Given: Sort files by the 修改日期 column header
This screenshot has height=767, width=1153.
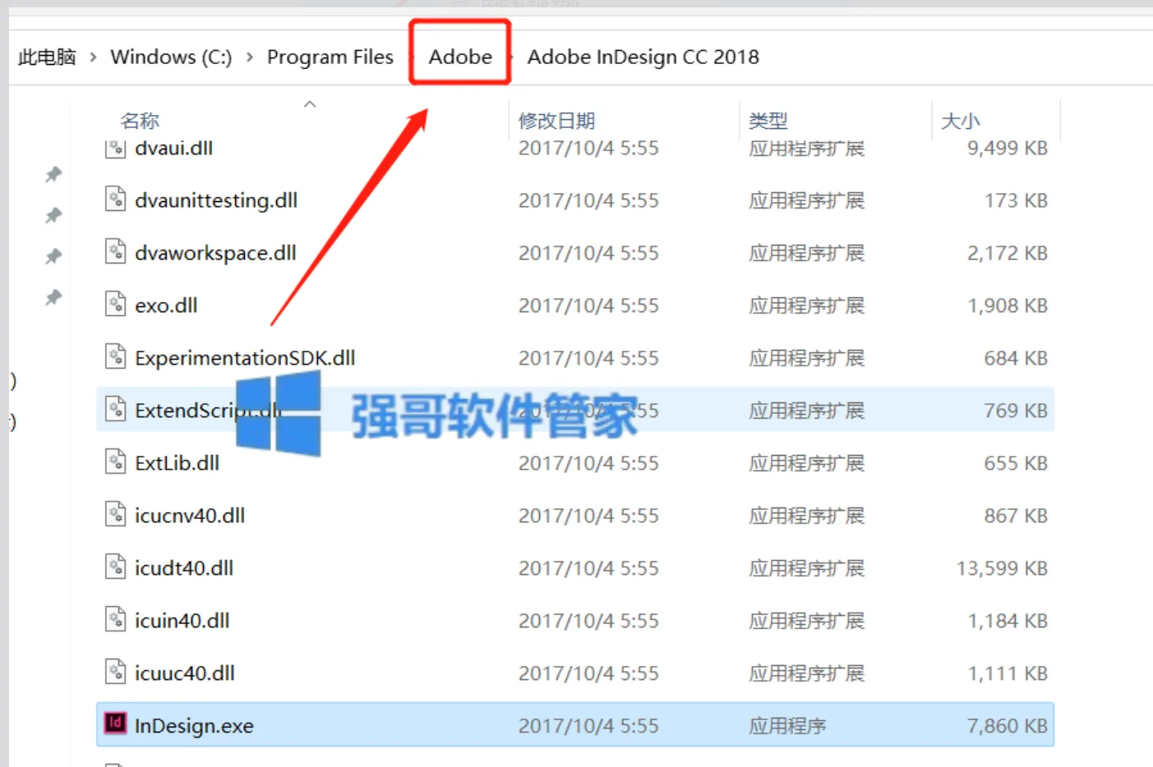Looking at the screenshot, I should [556, 121].
